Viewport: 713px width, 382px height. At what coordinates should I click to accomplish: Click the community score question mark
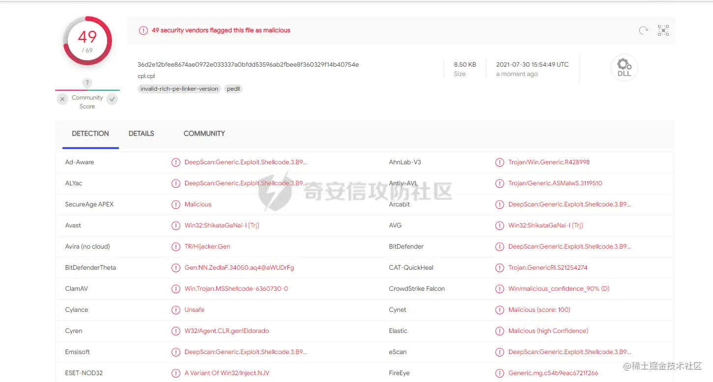87,83
